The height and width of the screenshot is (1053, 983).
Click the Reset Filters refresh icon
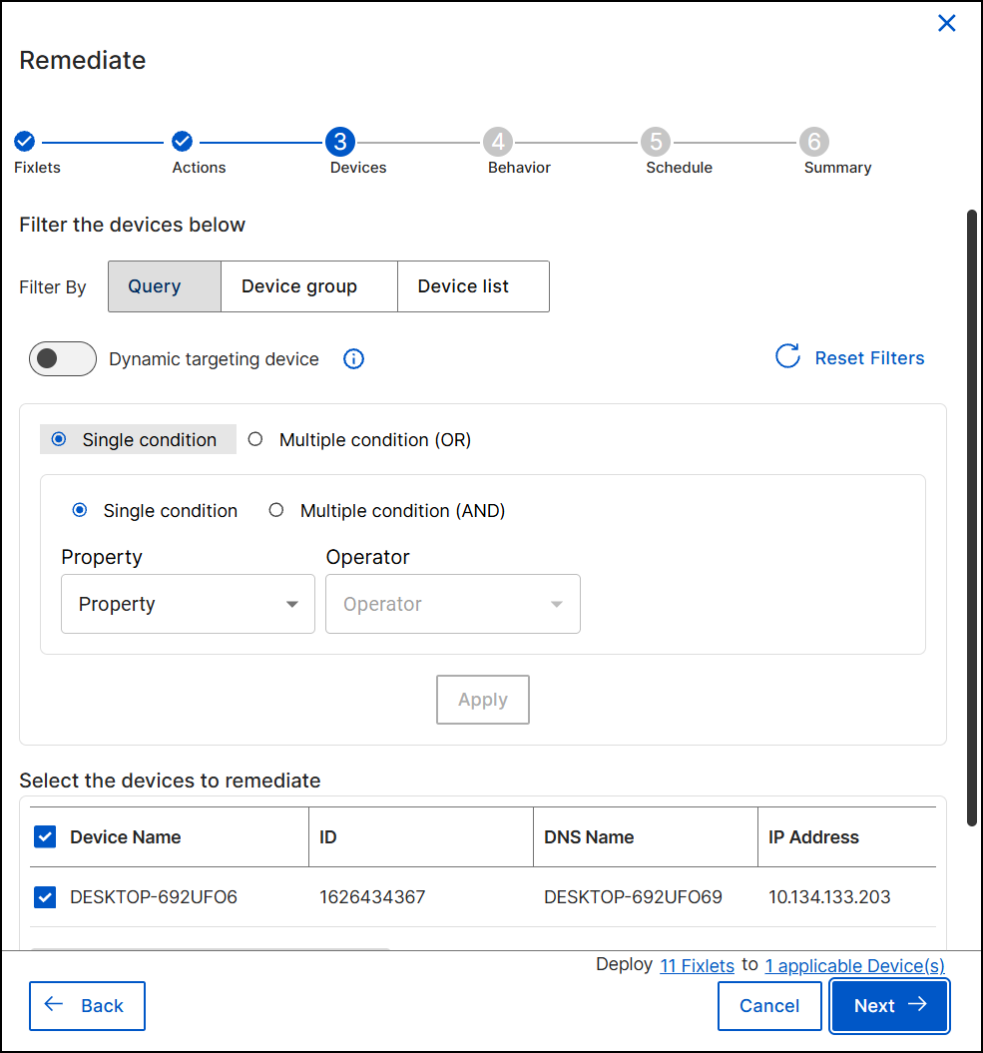[787, 357]
